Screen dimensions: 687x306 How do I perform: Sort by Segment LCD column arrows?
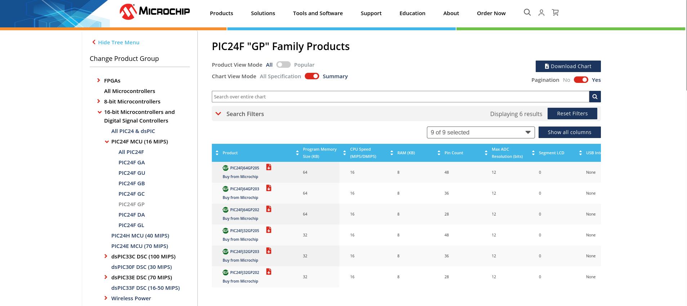[533, 153]
